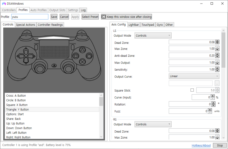Click the D-pad Down on the controller image

26,61
